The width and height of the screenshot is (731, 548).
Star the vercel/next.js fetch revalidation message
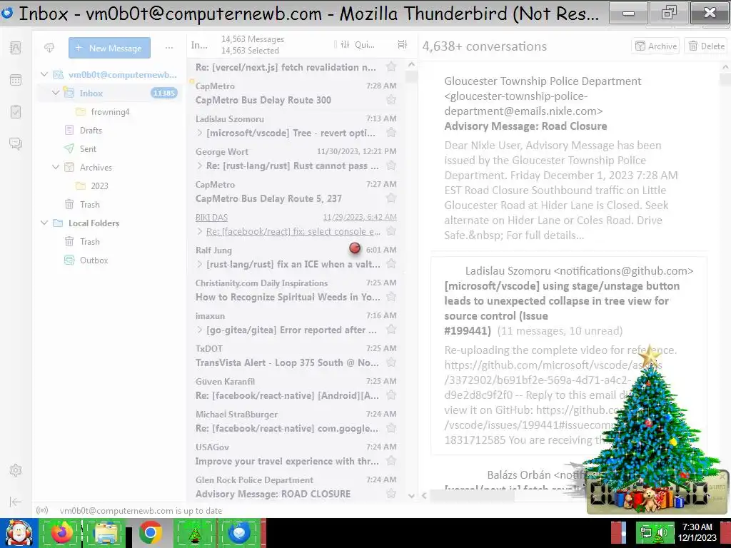pyautogui.click(x=391, y=67)
